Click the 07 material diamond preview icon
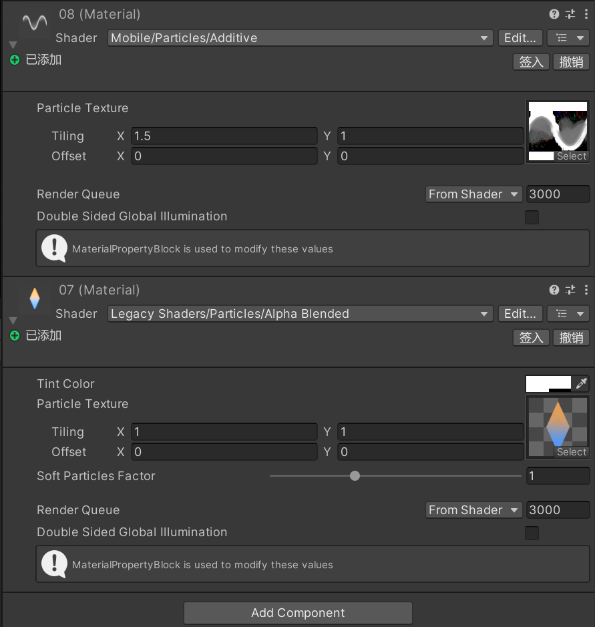Screen dimensions: 595x627 coord(35,298)
